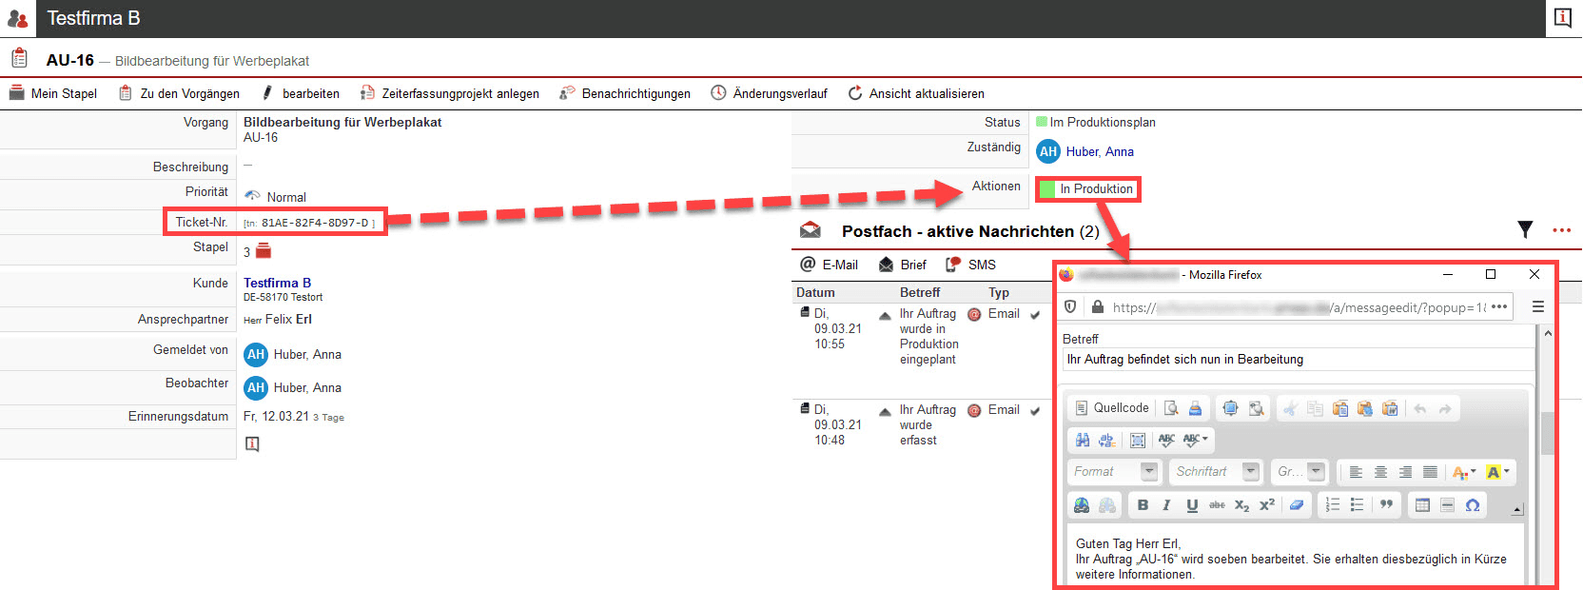
Task: Click the remove format eraser icon
Action: (x=1296, y=505)
